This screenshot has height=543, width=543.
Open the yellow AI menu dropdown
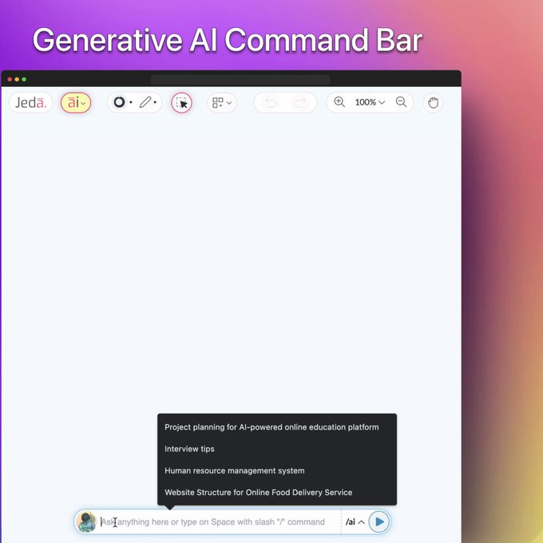click(76, 103)
